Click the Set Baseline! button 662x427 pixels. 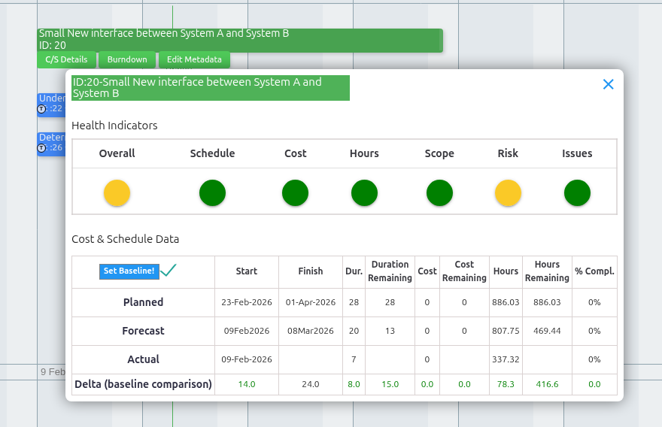point(129,271)
